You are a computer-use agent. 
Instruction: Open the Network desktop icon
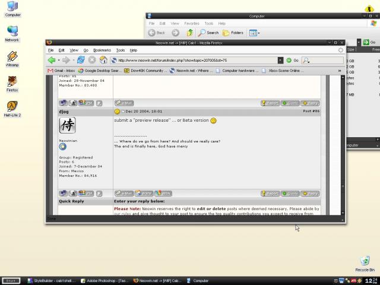click(12, 34)
